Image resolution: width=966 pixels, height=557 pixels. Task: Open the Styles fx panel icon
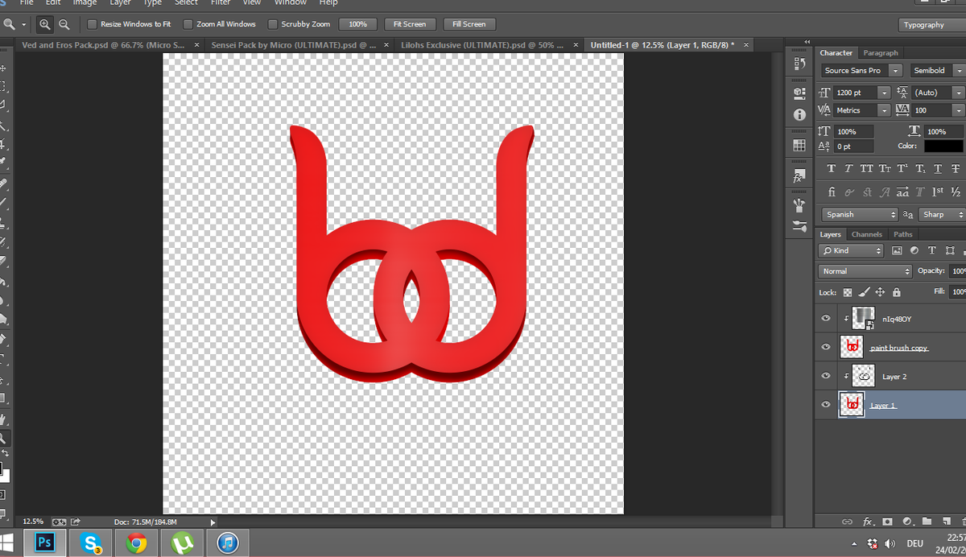click(x=799, y=175)
